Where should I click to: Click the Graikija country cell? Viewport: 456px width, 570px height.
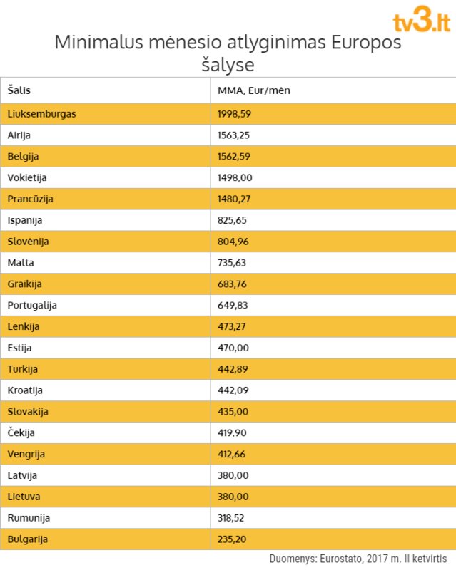[106, 284]
